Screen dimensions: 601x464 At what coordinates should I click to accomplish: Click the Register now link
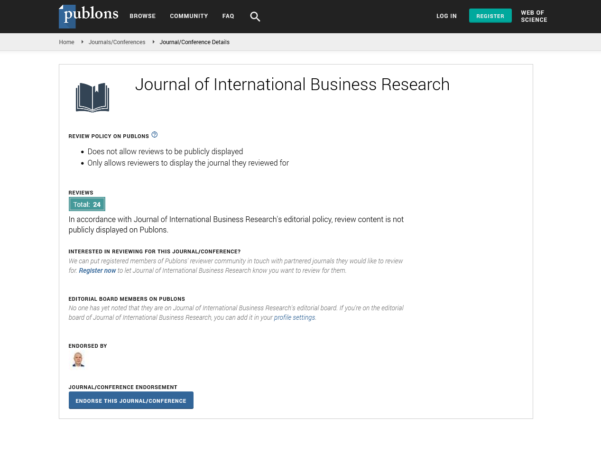[97, 270]
